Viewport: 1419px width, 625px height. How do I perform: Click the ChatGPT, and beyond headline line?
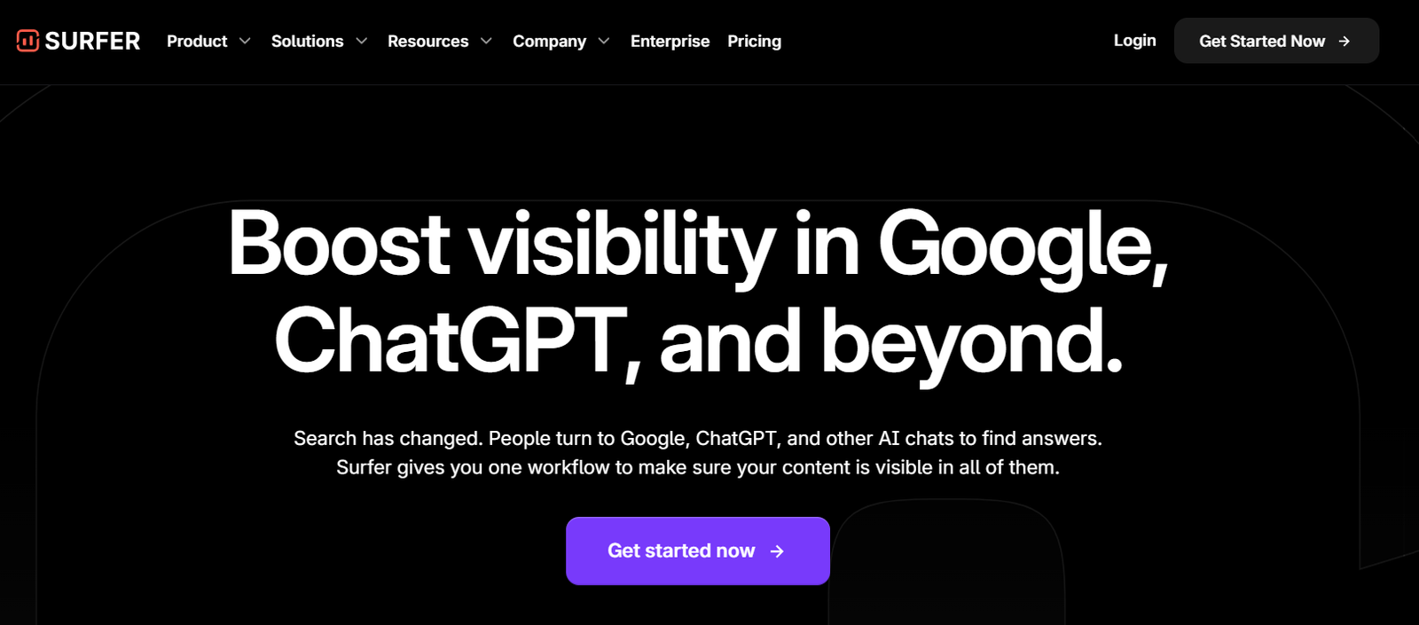(699, 342)
